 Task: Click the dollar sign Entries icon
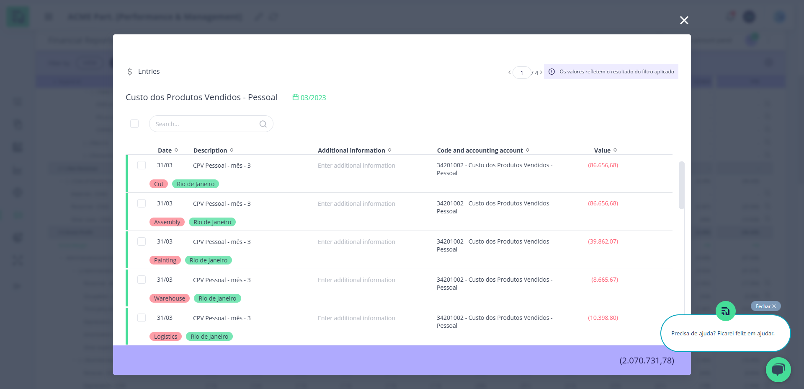[x=130, y=72]
